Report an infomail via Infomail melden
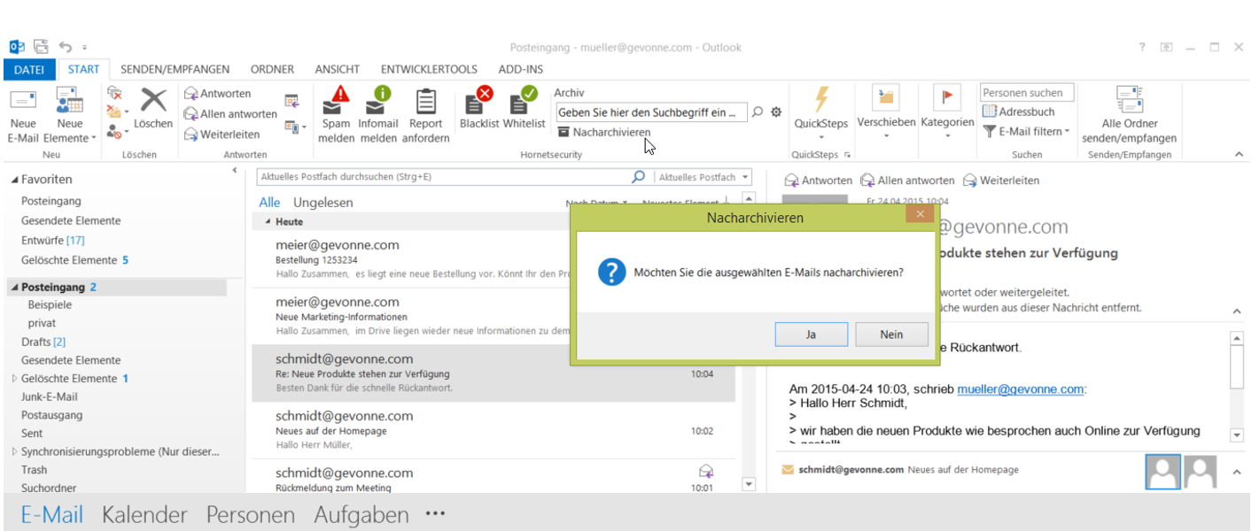The image size is (1259, 531). (378, 115)
